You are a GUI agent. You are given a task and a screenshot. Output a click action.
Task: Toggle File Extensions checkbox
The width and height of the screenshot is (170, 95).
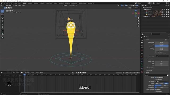[155, 77]
